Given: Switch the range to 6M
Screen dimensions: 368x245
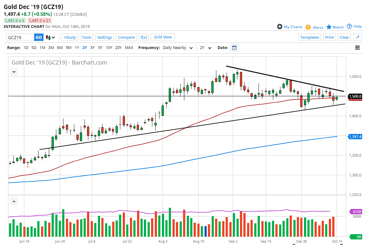Looking at the screenshot, I should point(60,48).
